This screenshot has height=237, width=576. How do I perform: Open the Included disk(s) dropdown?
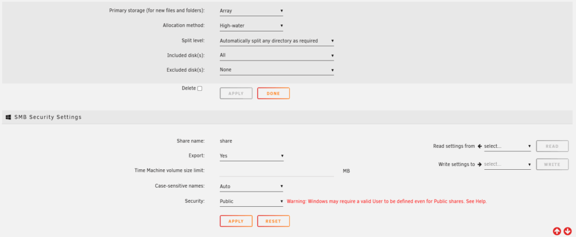[277, 55]
